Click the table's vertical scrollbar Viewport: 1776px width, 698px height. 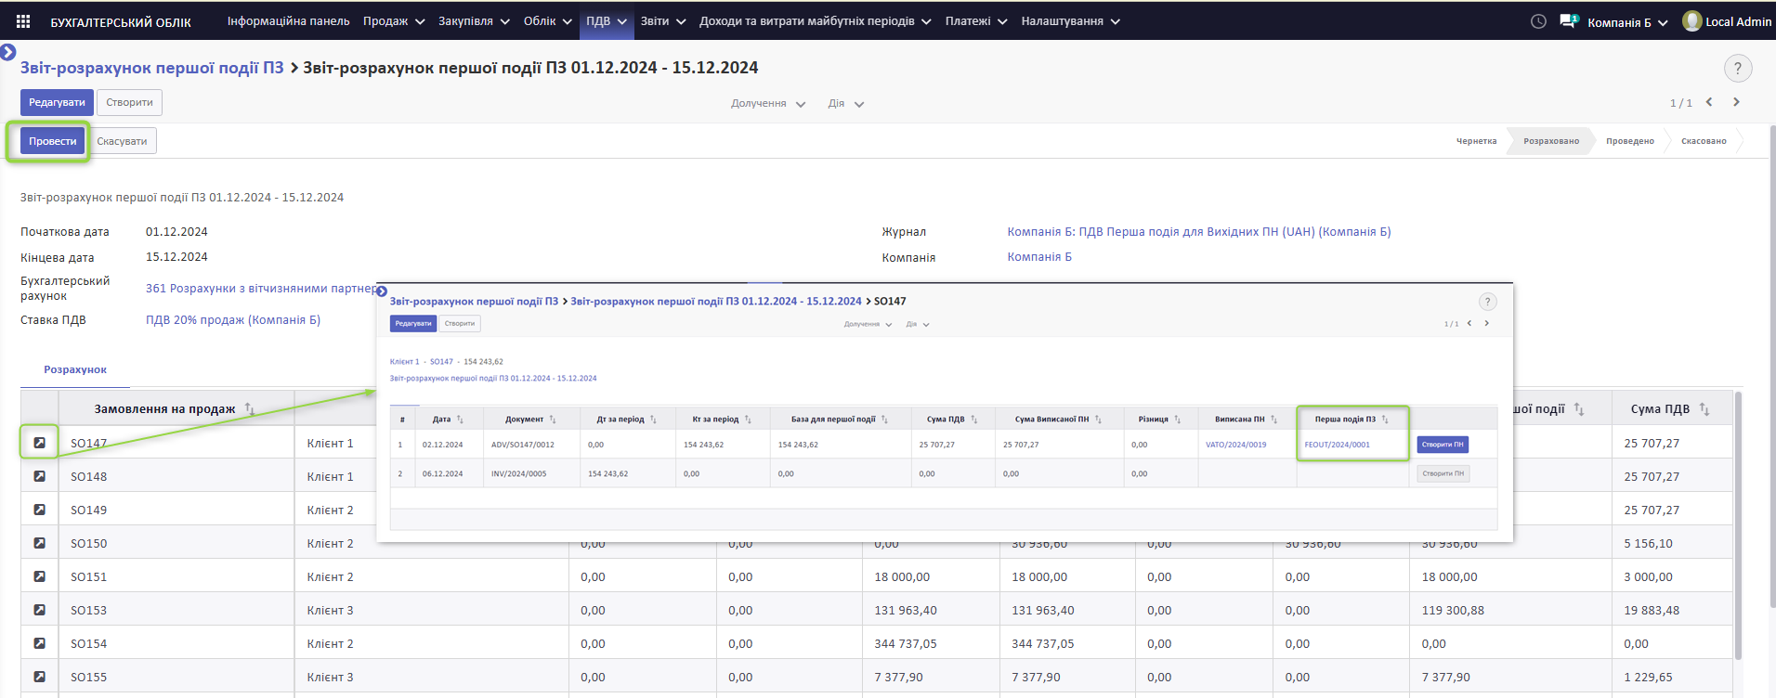click(1737, 525)
